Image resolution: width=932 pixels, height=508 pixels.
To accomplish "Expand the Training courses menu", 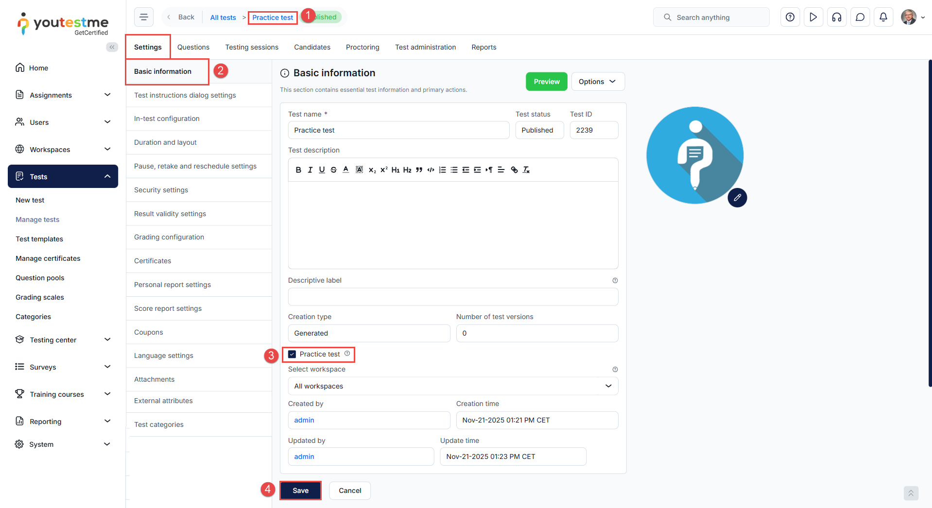I will (63, 394).
